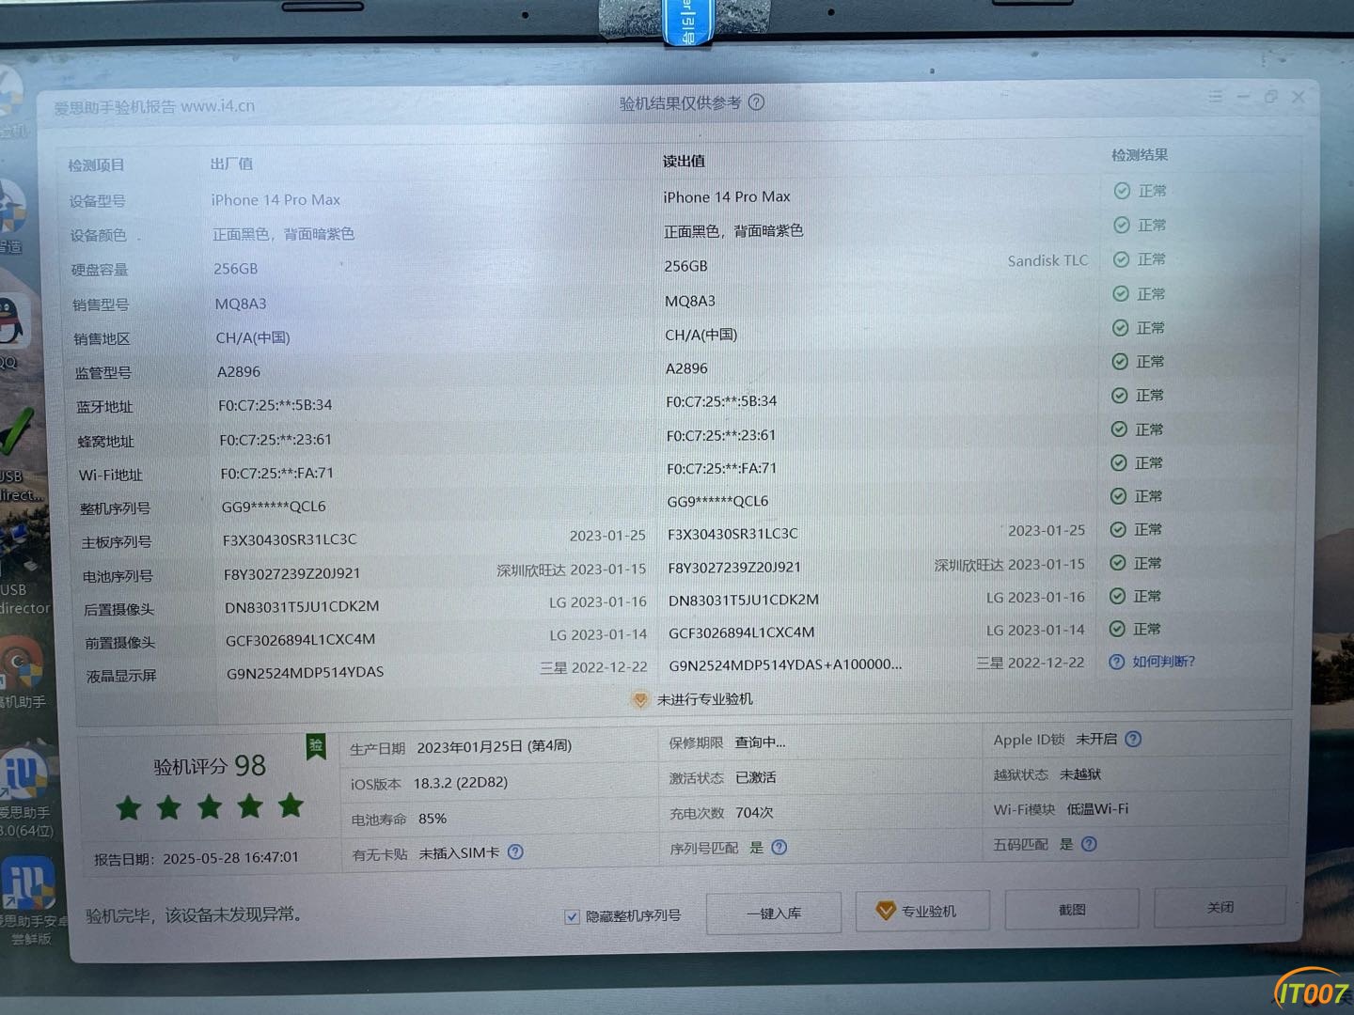Click the 验 badge on the score panel
Image resolution: width=1354 pixels, height=1015 pixels.
(316, 745)
